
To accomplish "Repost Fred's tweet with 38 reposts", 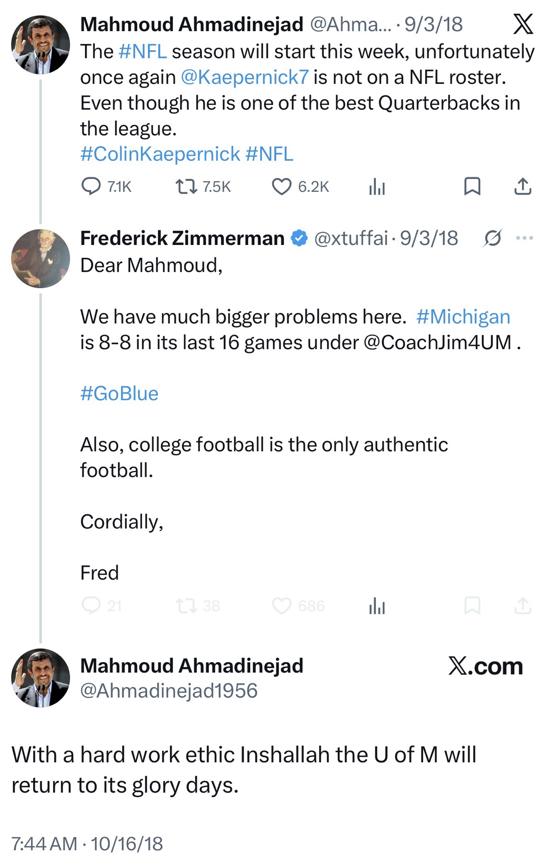I will click(x=186, y=606).
